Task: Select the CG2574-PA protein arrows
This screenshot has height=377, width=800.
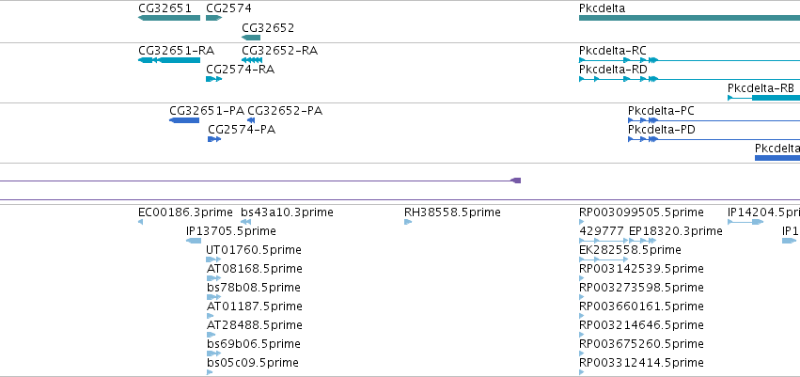Action: [x=214, y=139]
